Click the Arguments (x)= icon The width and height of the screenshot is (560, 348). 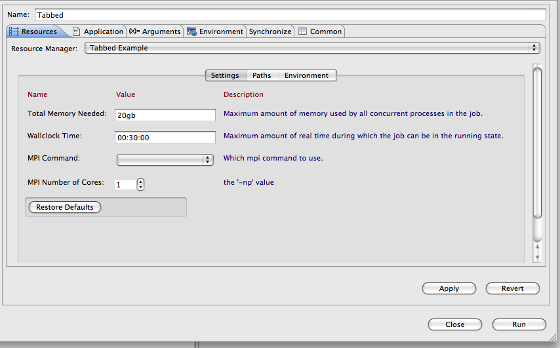coord(134,31)
